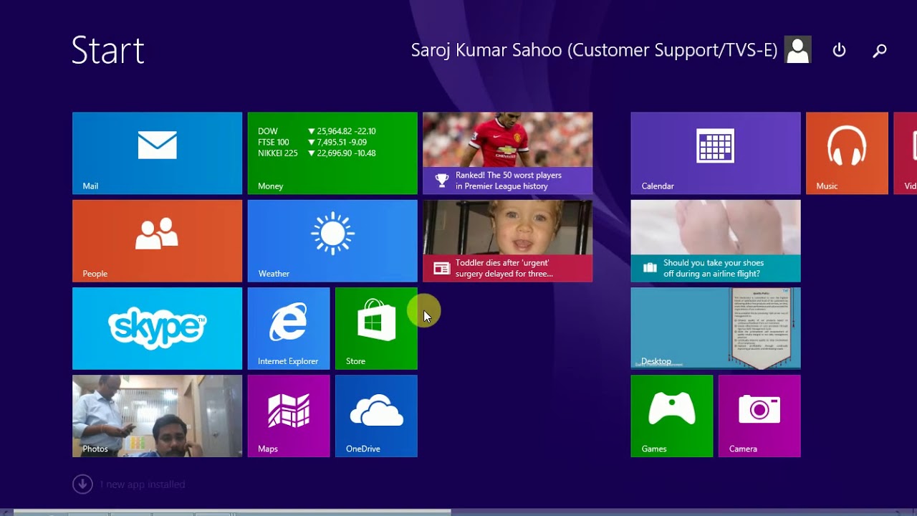Open the Calendar tile
Viewport: 917px width, 516px height.
(x=716, y=153)
